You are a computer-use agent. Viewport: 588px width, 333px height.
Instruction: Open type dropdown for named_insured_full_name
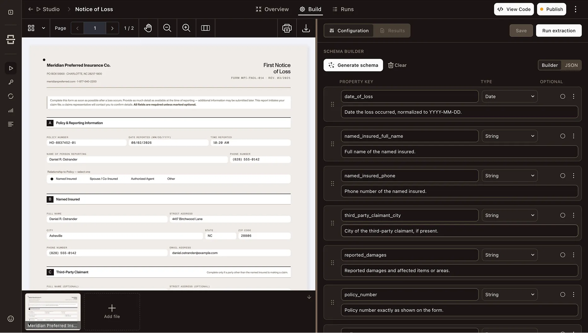tap(510, 136)
